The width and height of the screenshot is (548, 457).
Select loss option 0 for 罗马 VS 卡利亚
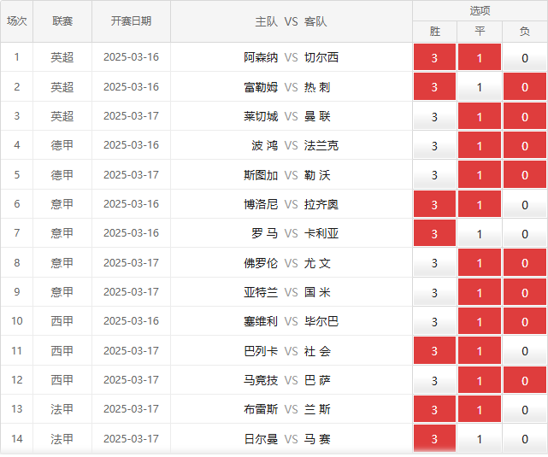point(525,233)
